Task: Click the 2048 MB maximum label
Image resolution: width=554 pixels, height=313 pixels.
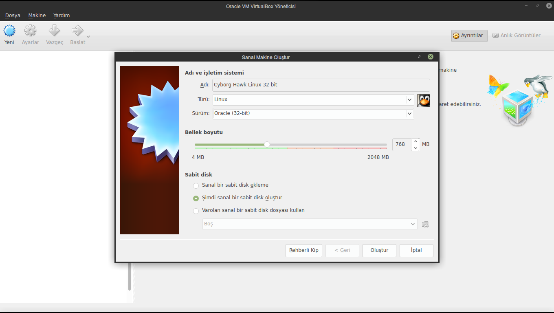Action: click(378, 157)
